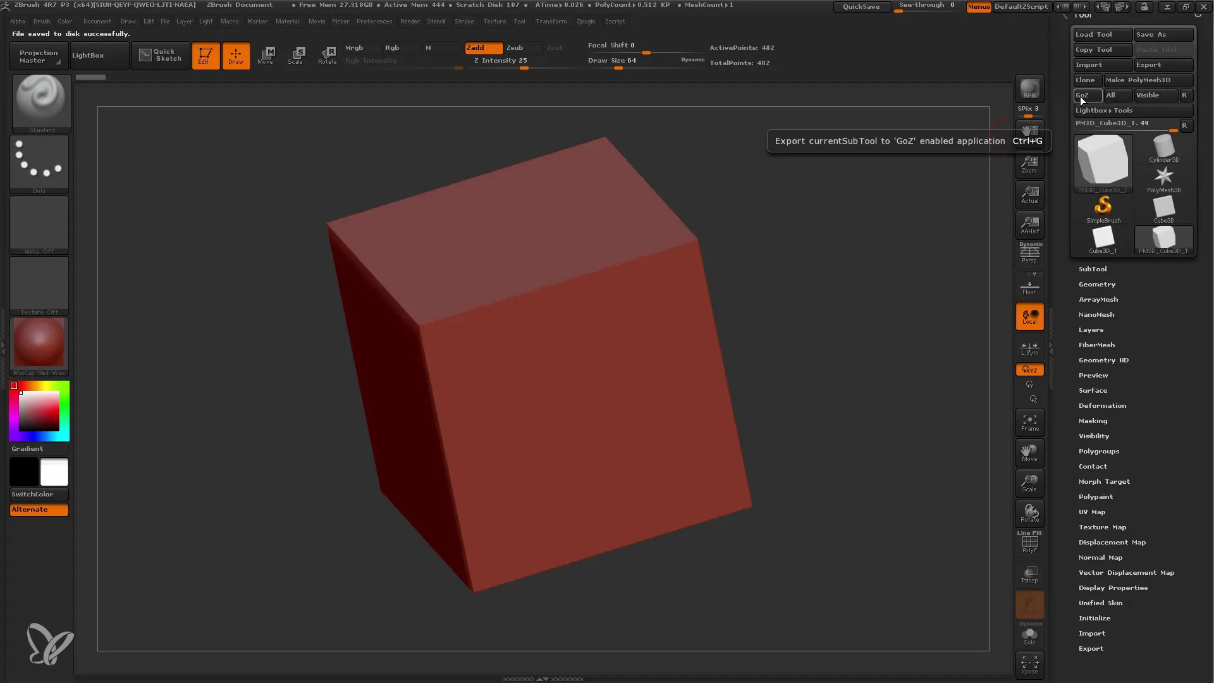This screenshot has width=1214, height=683.
Task: Click the SwitchColor button
Action: click(x=39, y=495)
